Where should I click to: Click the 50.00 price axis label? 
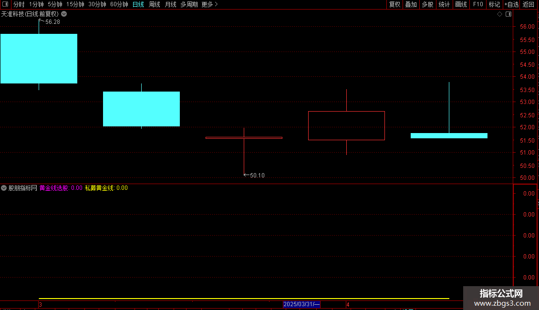pos(527,178)
